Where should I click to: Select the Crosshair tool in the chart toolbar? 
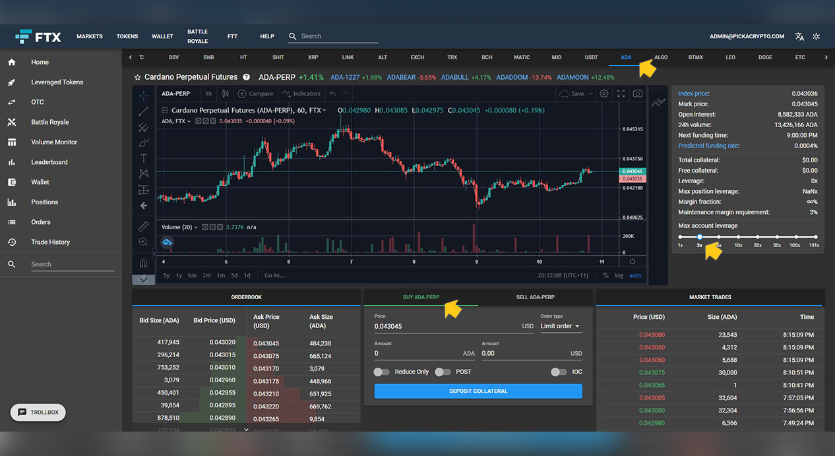coord(143,96)
